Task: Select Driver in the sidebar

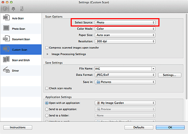Action: click(21, 70)
